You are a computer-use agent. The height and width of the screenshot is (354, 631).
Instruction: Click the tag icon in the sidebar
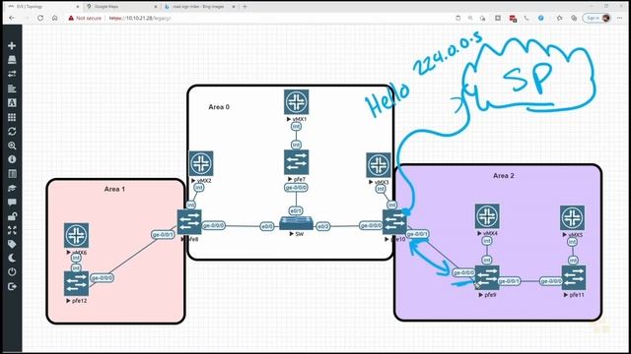pos(12,244)
